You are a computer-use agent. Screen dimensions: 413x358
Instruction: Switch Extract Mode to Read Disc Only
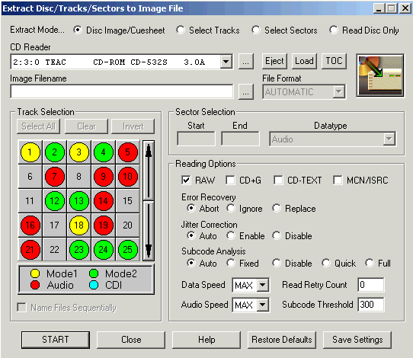pyautogui.click(x=334, y=30)
